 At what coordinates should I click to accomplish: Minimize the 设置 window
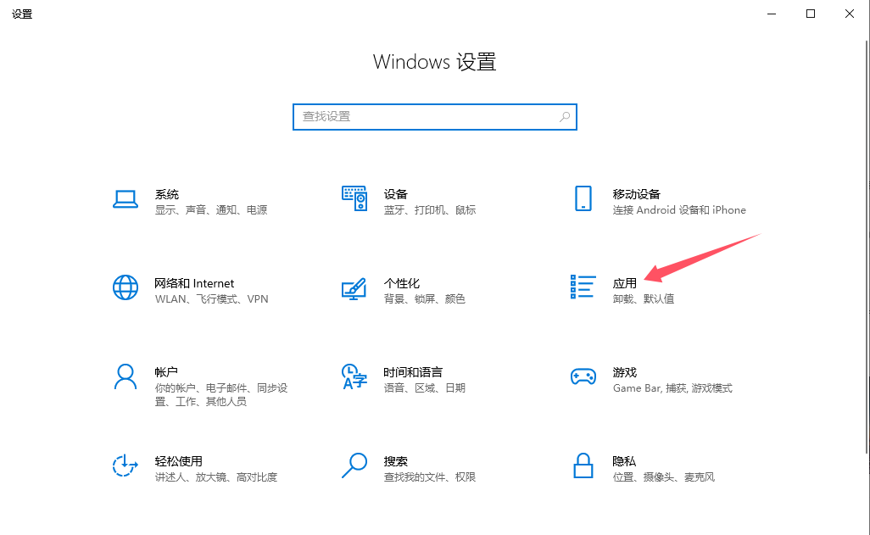772,14
